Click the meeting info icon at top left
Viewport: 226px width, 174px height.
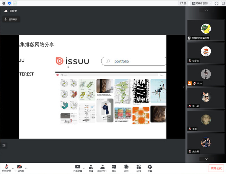tap(3, 3)
